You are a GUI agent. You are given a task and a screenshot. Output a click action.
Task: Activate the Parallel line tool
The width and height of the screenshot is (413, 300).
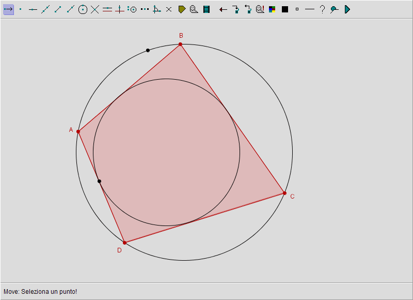click(107, 9)
